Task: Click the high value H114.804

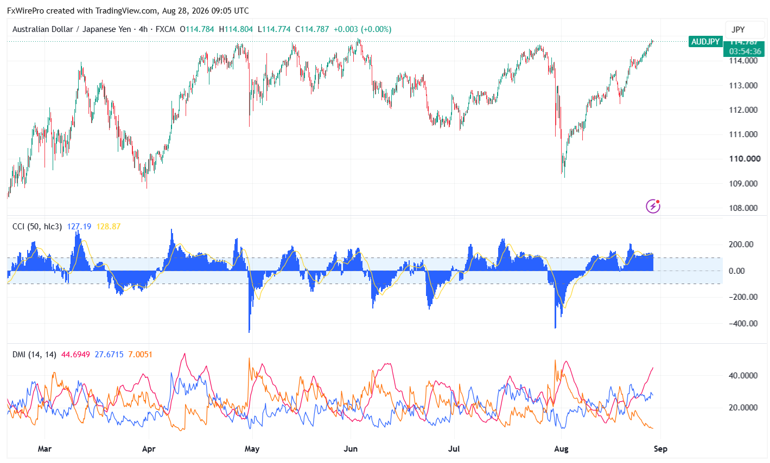Action: [236, 29]
